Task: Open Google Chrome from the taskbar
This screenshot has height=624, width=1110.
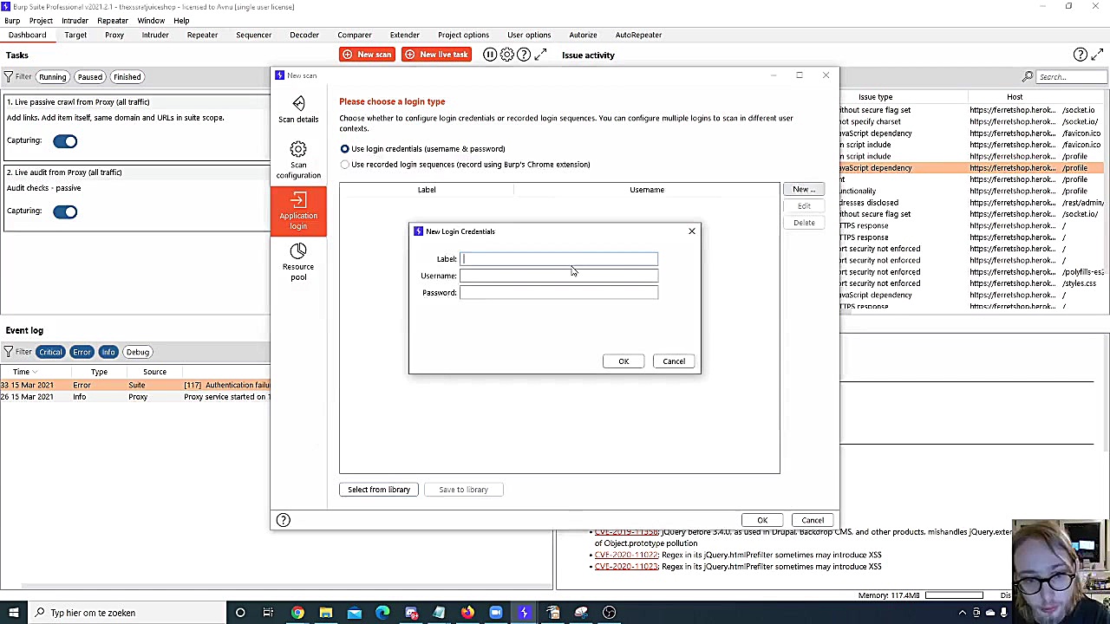Action: [297, 613]
